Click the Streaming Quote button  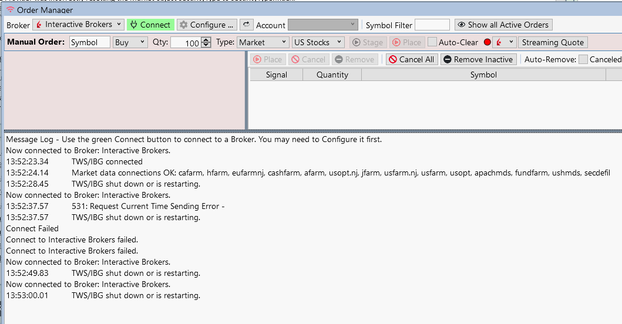553,42
